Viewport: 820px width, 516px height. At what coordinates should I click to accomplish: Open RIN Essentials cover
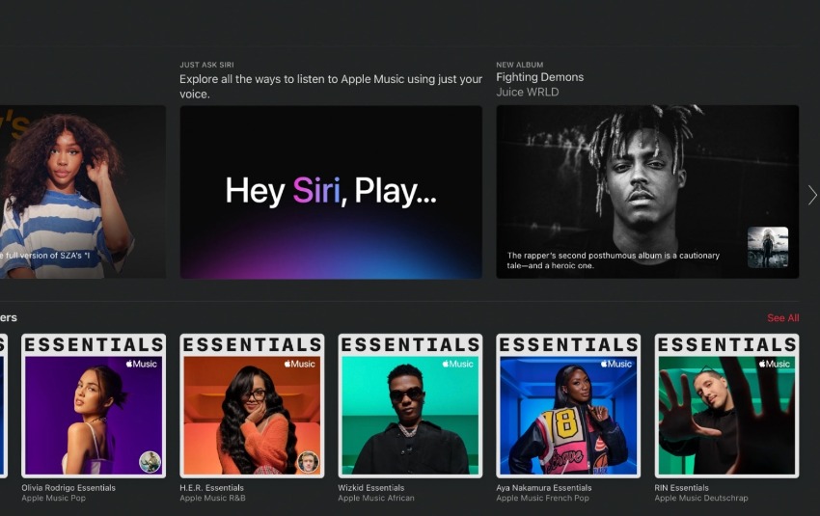pos(727,406)
